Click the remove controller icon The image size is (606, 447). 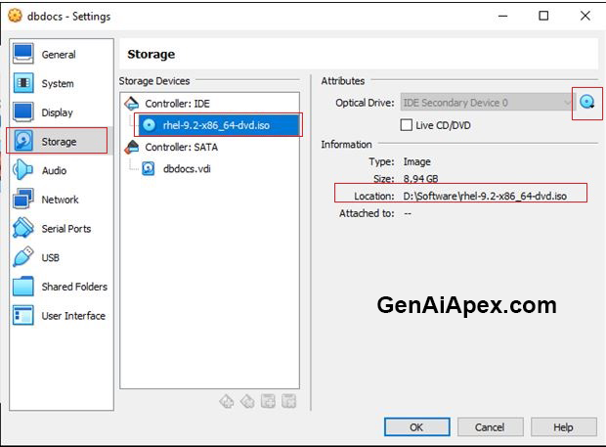pyautogui.click(x=247, y=401)
